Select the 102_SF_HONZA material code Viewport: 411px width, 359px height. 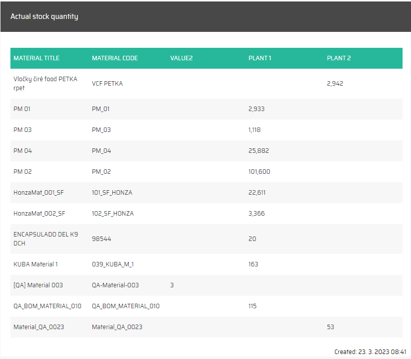(113, 214)
